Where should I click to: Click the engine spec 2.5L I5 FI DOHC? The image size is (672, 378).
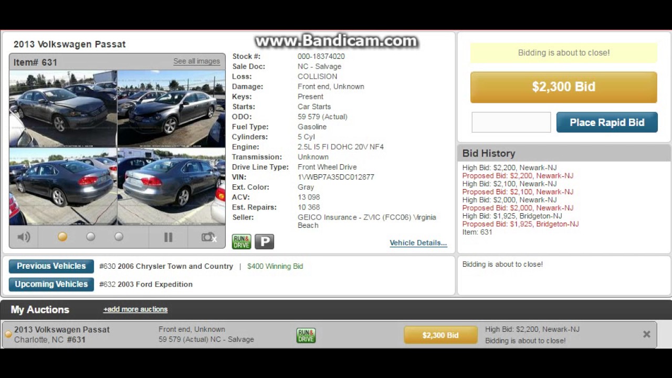pyautogui.click(x=341, y=147)
